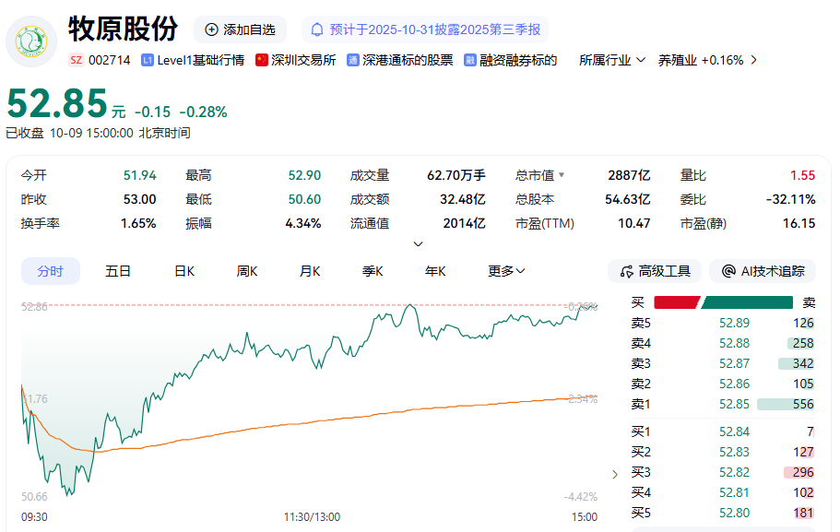Switch to the 月K chart tab

310,271
